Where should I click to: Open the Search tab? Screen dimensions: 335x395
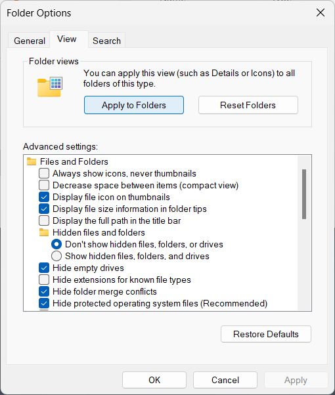tap(106, 41)
